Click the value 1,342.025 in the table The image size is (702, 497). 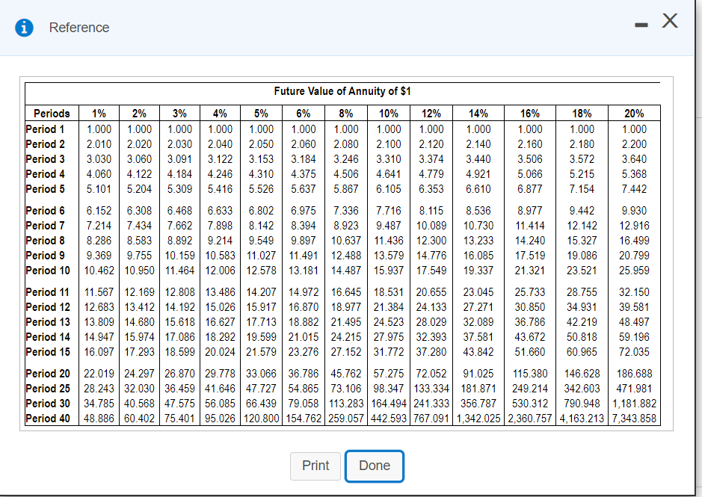pyautogui.click(x=478, y=419)
